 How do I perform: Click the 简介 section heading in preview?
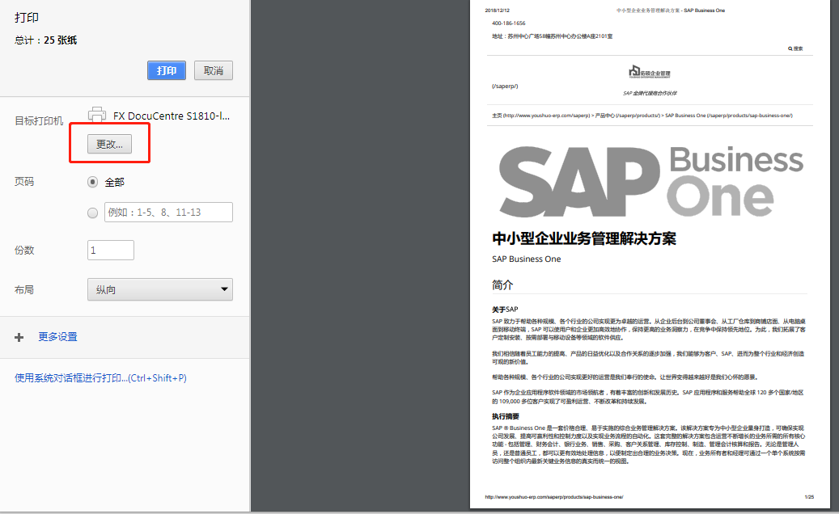tap(502, 284)
